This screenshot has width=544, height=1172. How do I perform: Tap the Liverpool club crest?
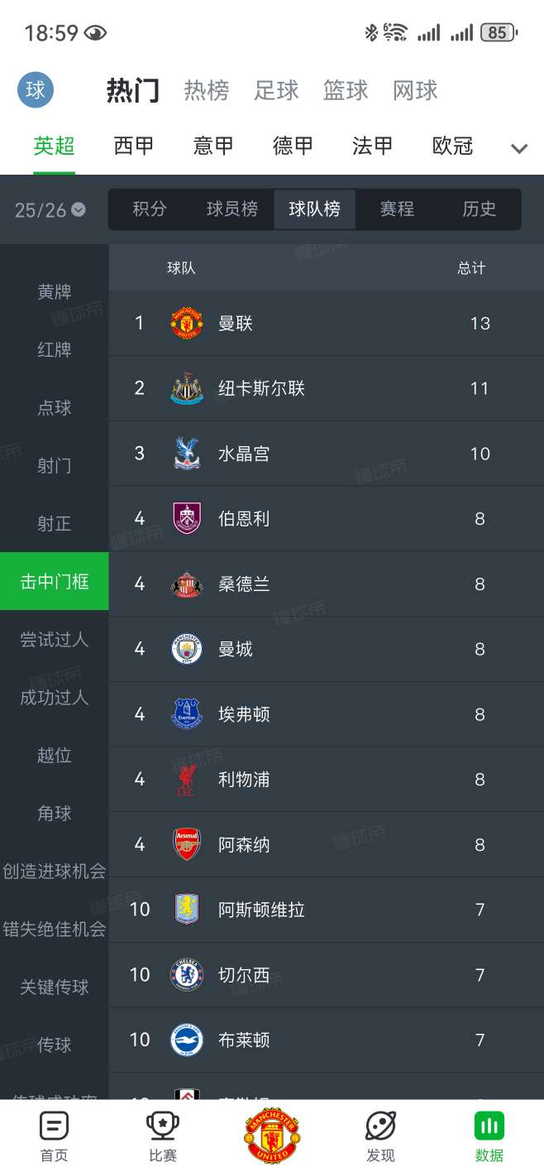pyautogui.click(x=187, y=780)
